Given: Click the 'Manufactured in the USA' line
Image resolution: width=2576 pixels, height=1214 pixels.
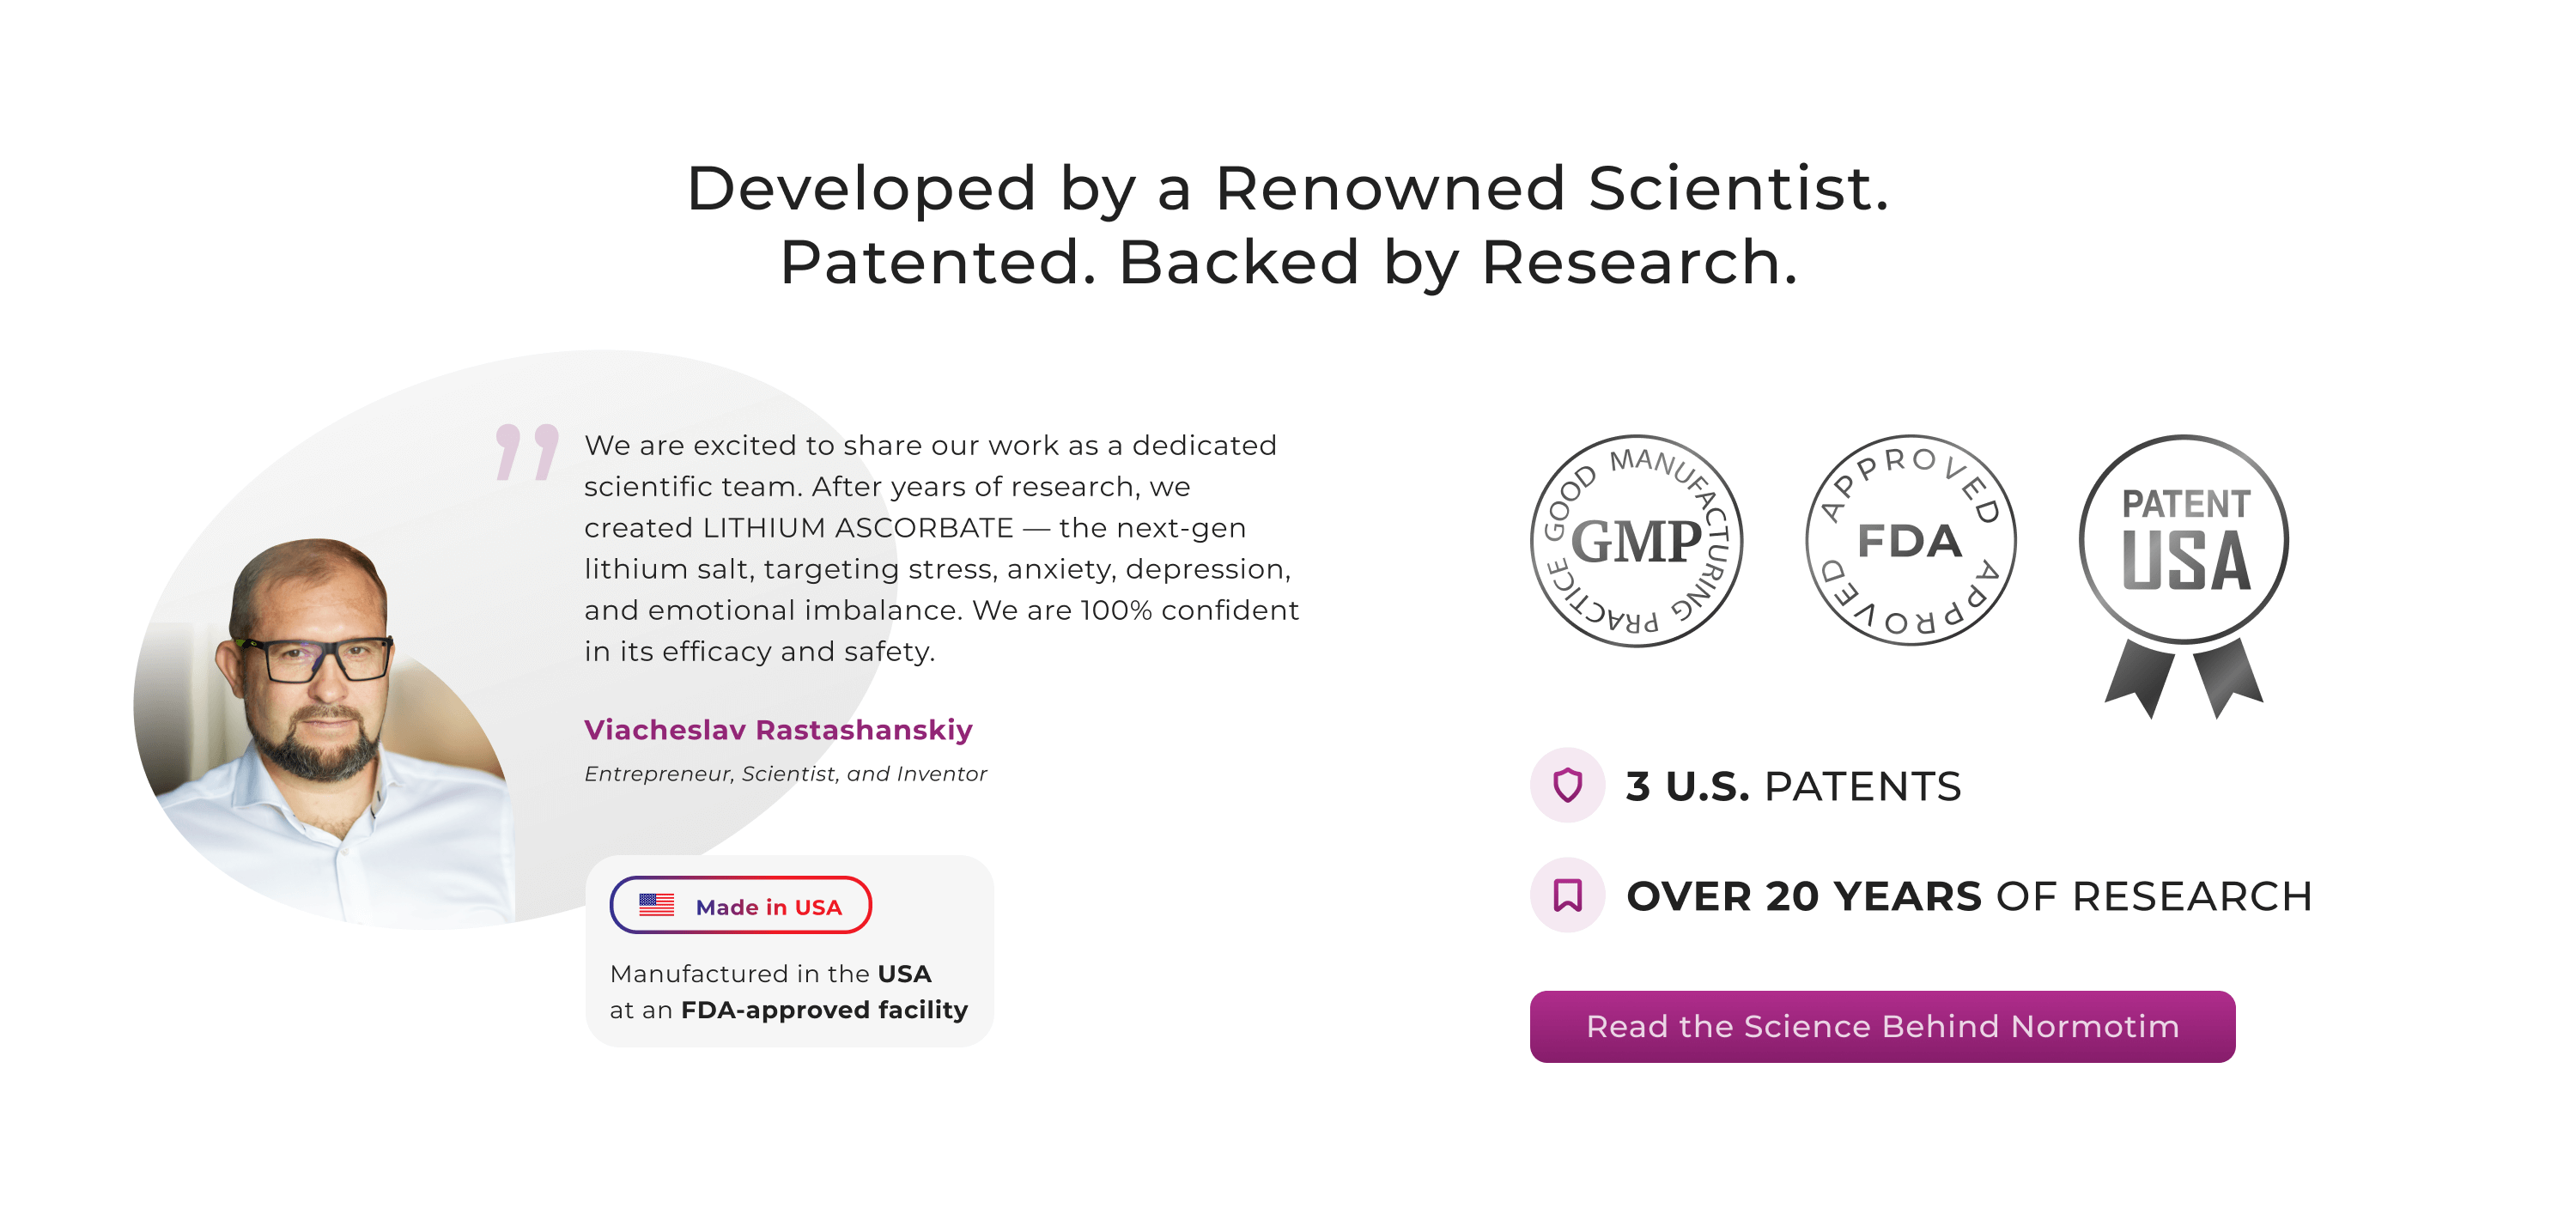Looking at the screenshot, I should click(x=770, y=974).
